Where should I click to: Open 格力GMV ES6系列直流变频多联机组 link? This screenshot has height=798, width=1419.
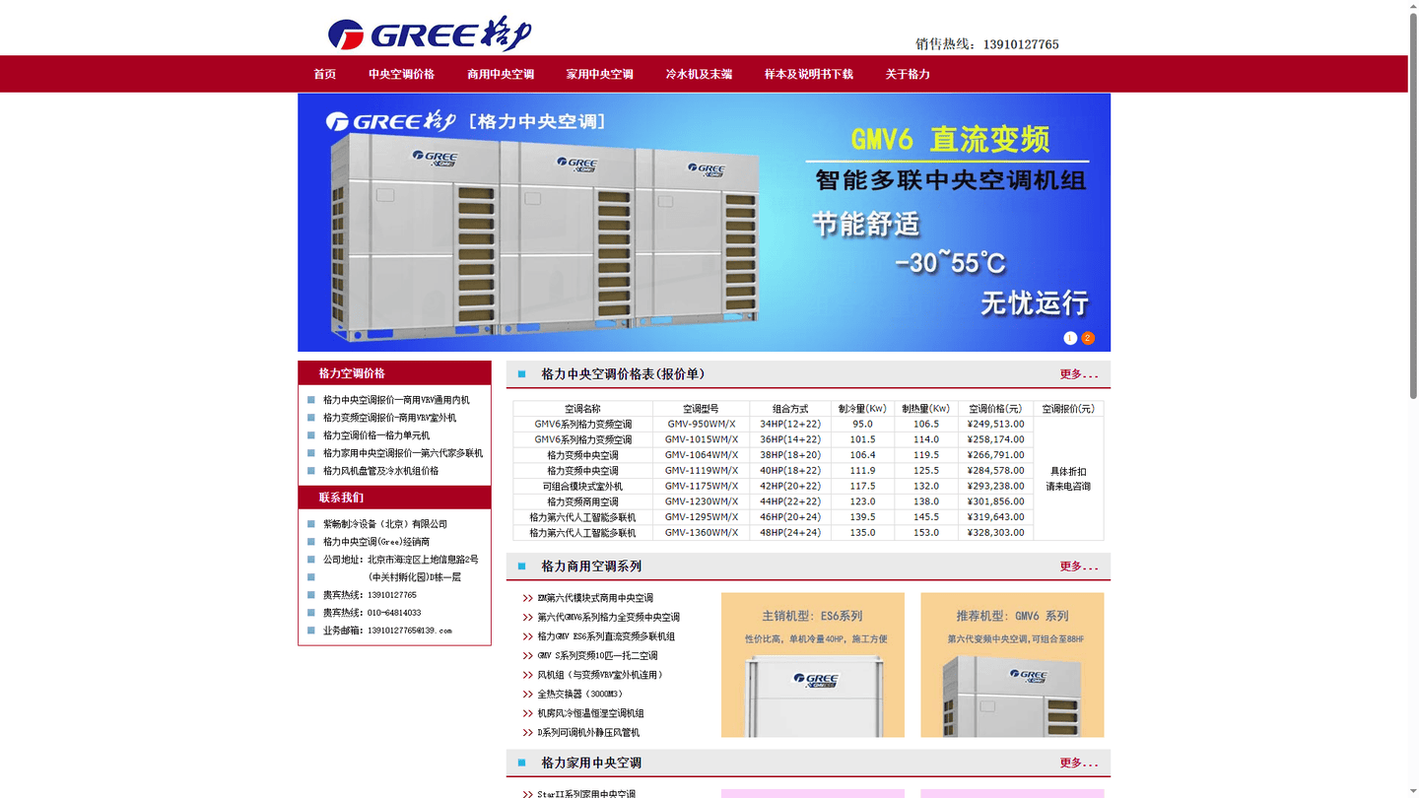[606, 636]
